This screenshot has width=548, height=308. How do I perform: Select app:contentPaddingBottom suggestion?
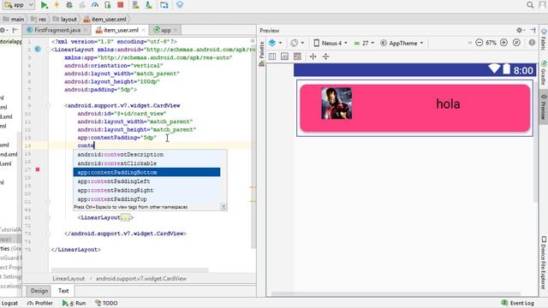point(146,172)
